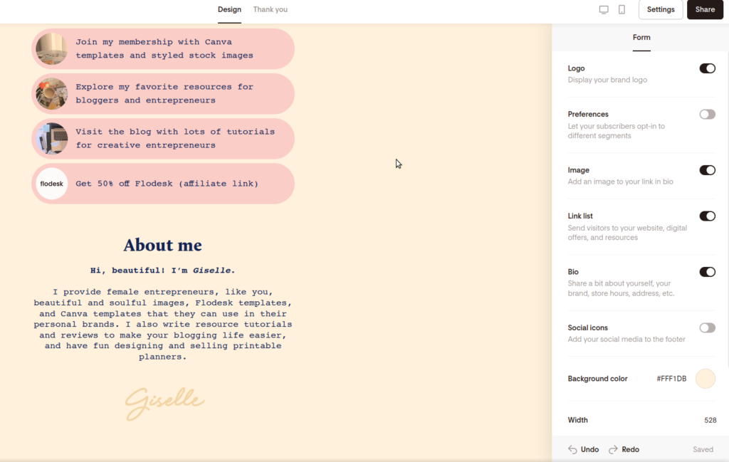729x462 pixels.
Task: Open the Background color swatch
Action: (706, 379)
